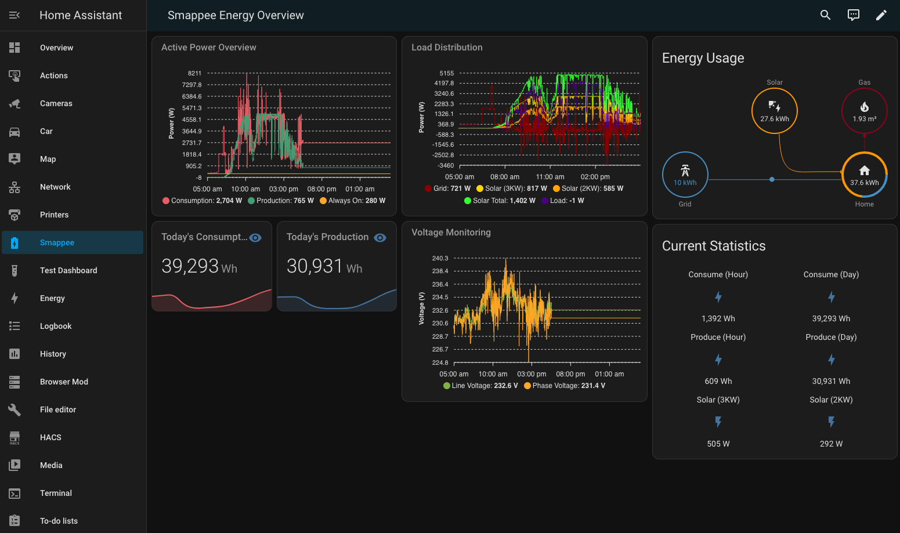Viewport: 900px width, 533px height.
Task: Click the Home house circle in Energy Usage
Action: tap(864, 175)
